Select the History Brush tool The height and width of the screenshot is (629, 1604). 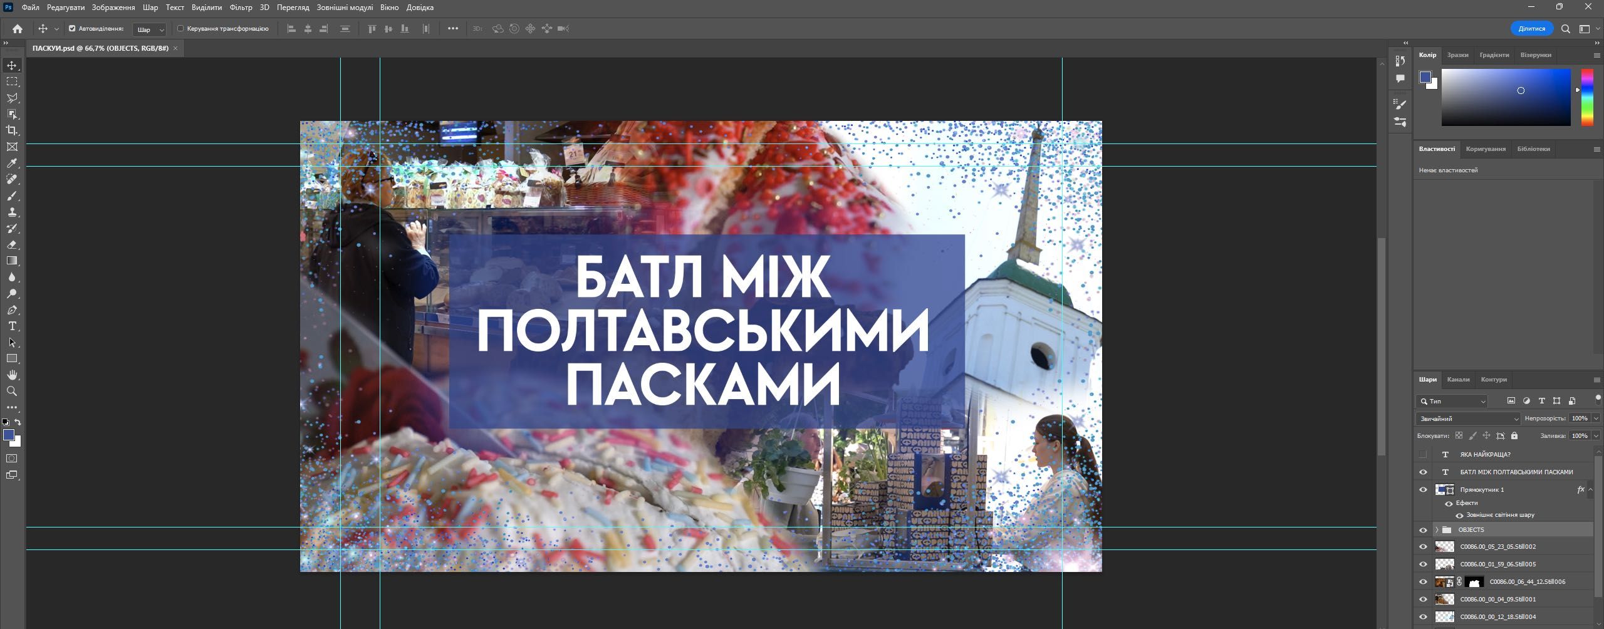12,228
